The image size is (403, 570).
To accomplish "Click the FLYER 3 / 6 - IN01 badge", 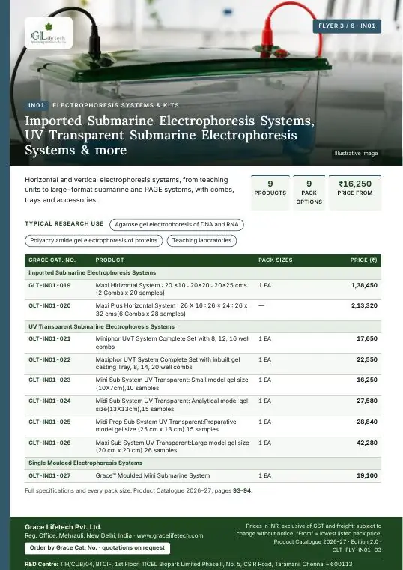I will pyautogui.click(x=347, y=25).
